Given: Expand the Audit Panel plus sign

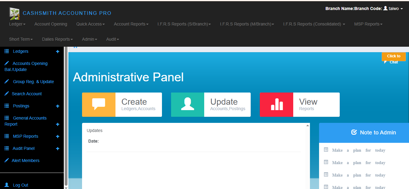Looking at the screenshot, I should coord(57,149).
